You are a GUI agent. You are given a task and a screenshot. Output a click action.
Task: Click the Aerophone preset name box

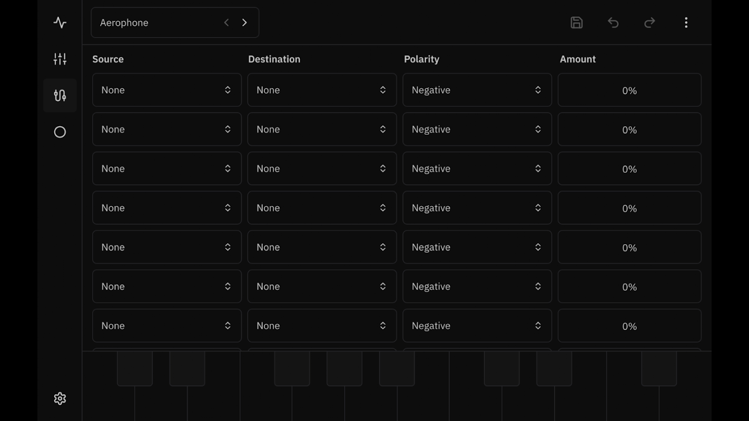(175, 23)
